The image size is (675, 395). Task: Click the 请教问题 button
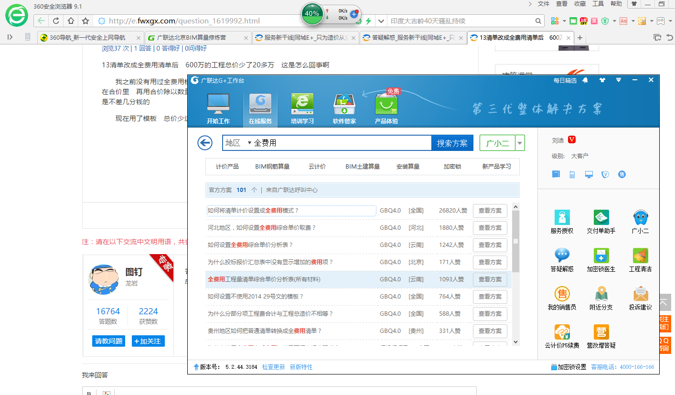[108, 341]
